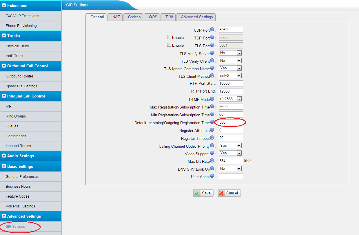This screenshot has width=359, height=235.
Task: Click the info icon for TLS Client Method
Action: 212,76
